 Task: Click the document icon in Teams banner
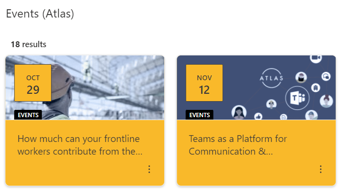(x=284, y=117)
